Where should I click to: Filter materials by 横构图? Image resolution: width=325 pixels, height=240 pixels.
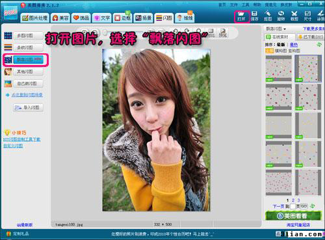pyautogui.click(x=281, y=51)
